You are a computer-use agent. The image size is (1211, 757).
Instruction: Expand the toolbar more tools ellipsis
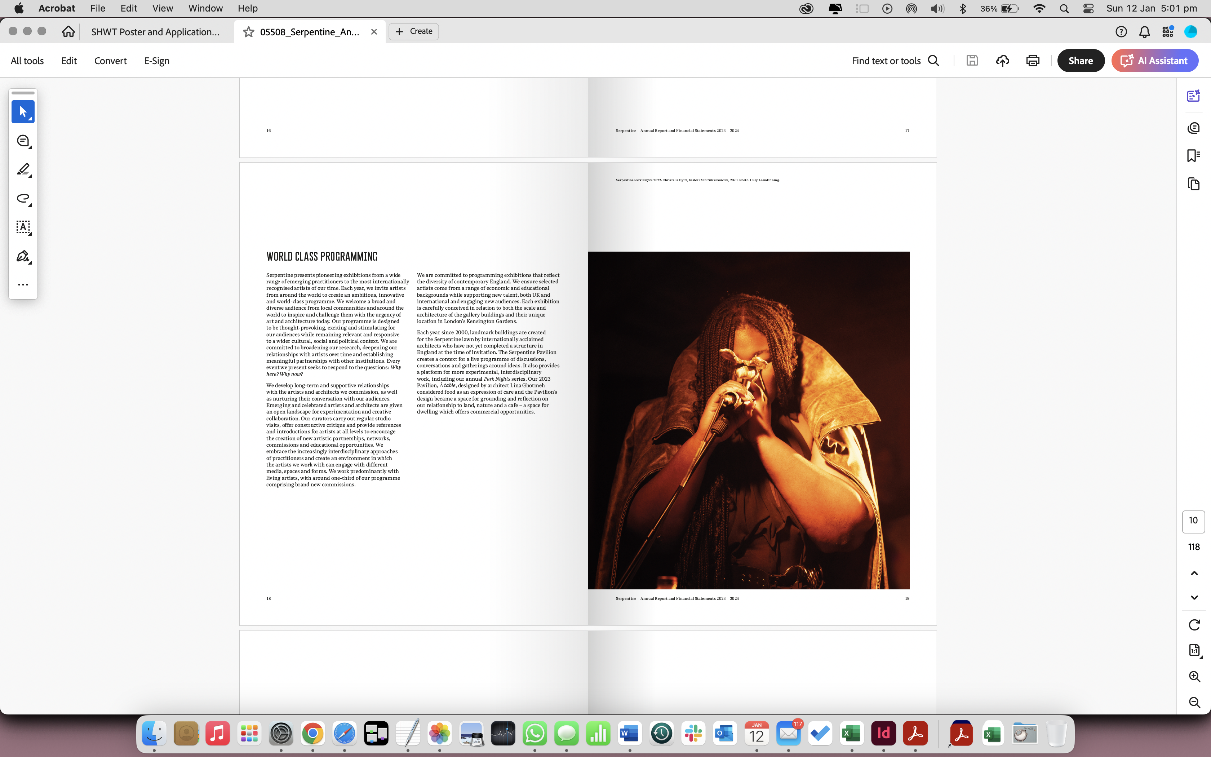point(23,284)
